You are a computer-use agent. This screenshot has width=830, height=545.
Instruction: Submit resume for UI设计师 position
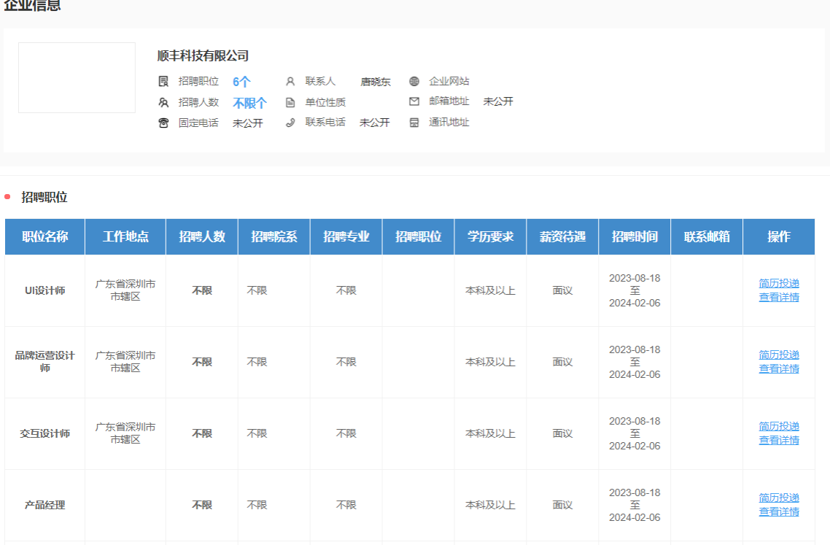(x=779, y=283)
